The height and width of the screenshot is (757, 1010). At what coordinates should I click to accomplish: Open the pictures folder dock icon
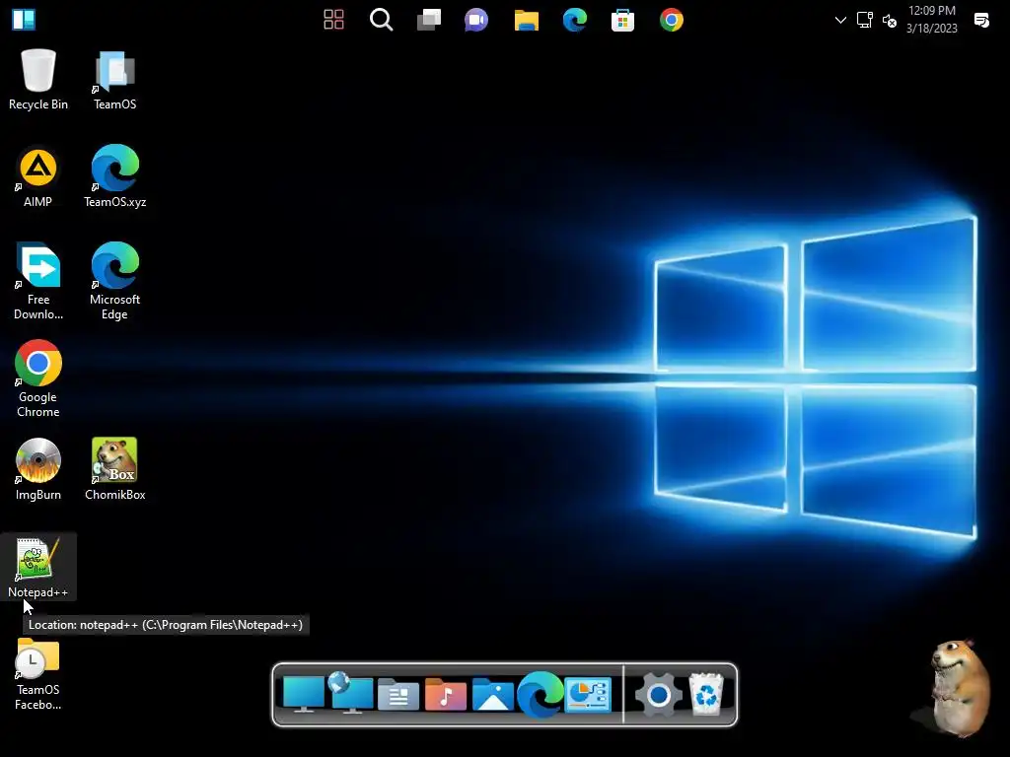[493, 694]
